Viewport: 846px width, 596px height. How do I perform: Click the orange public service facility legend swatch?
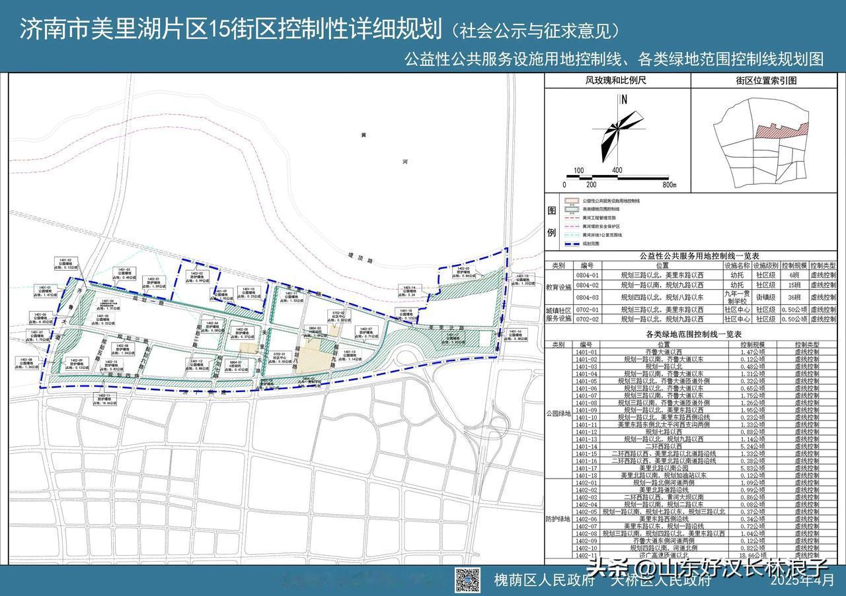point(571,200)
